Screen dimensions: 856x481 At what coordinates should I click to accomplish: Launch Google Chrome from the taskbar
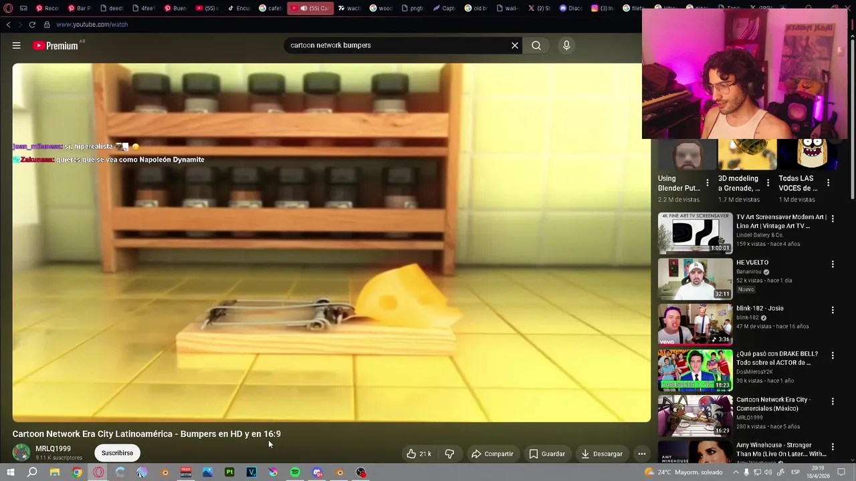tap(77, 472)
